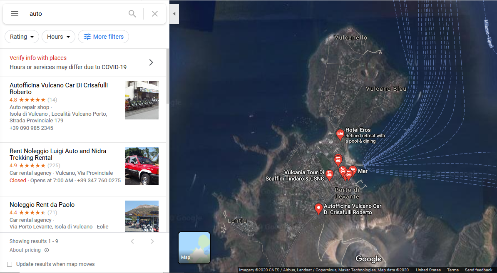Screen dimensions: 497x273
Task: Clear the search with the X icon
Action: (155, 14)
